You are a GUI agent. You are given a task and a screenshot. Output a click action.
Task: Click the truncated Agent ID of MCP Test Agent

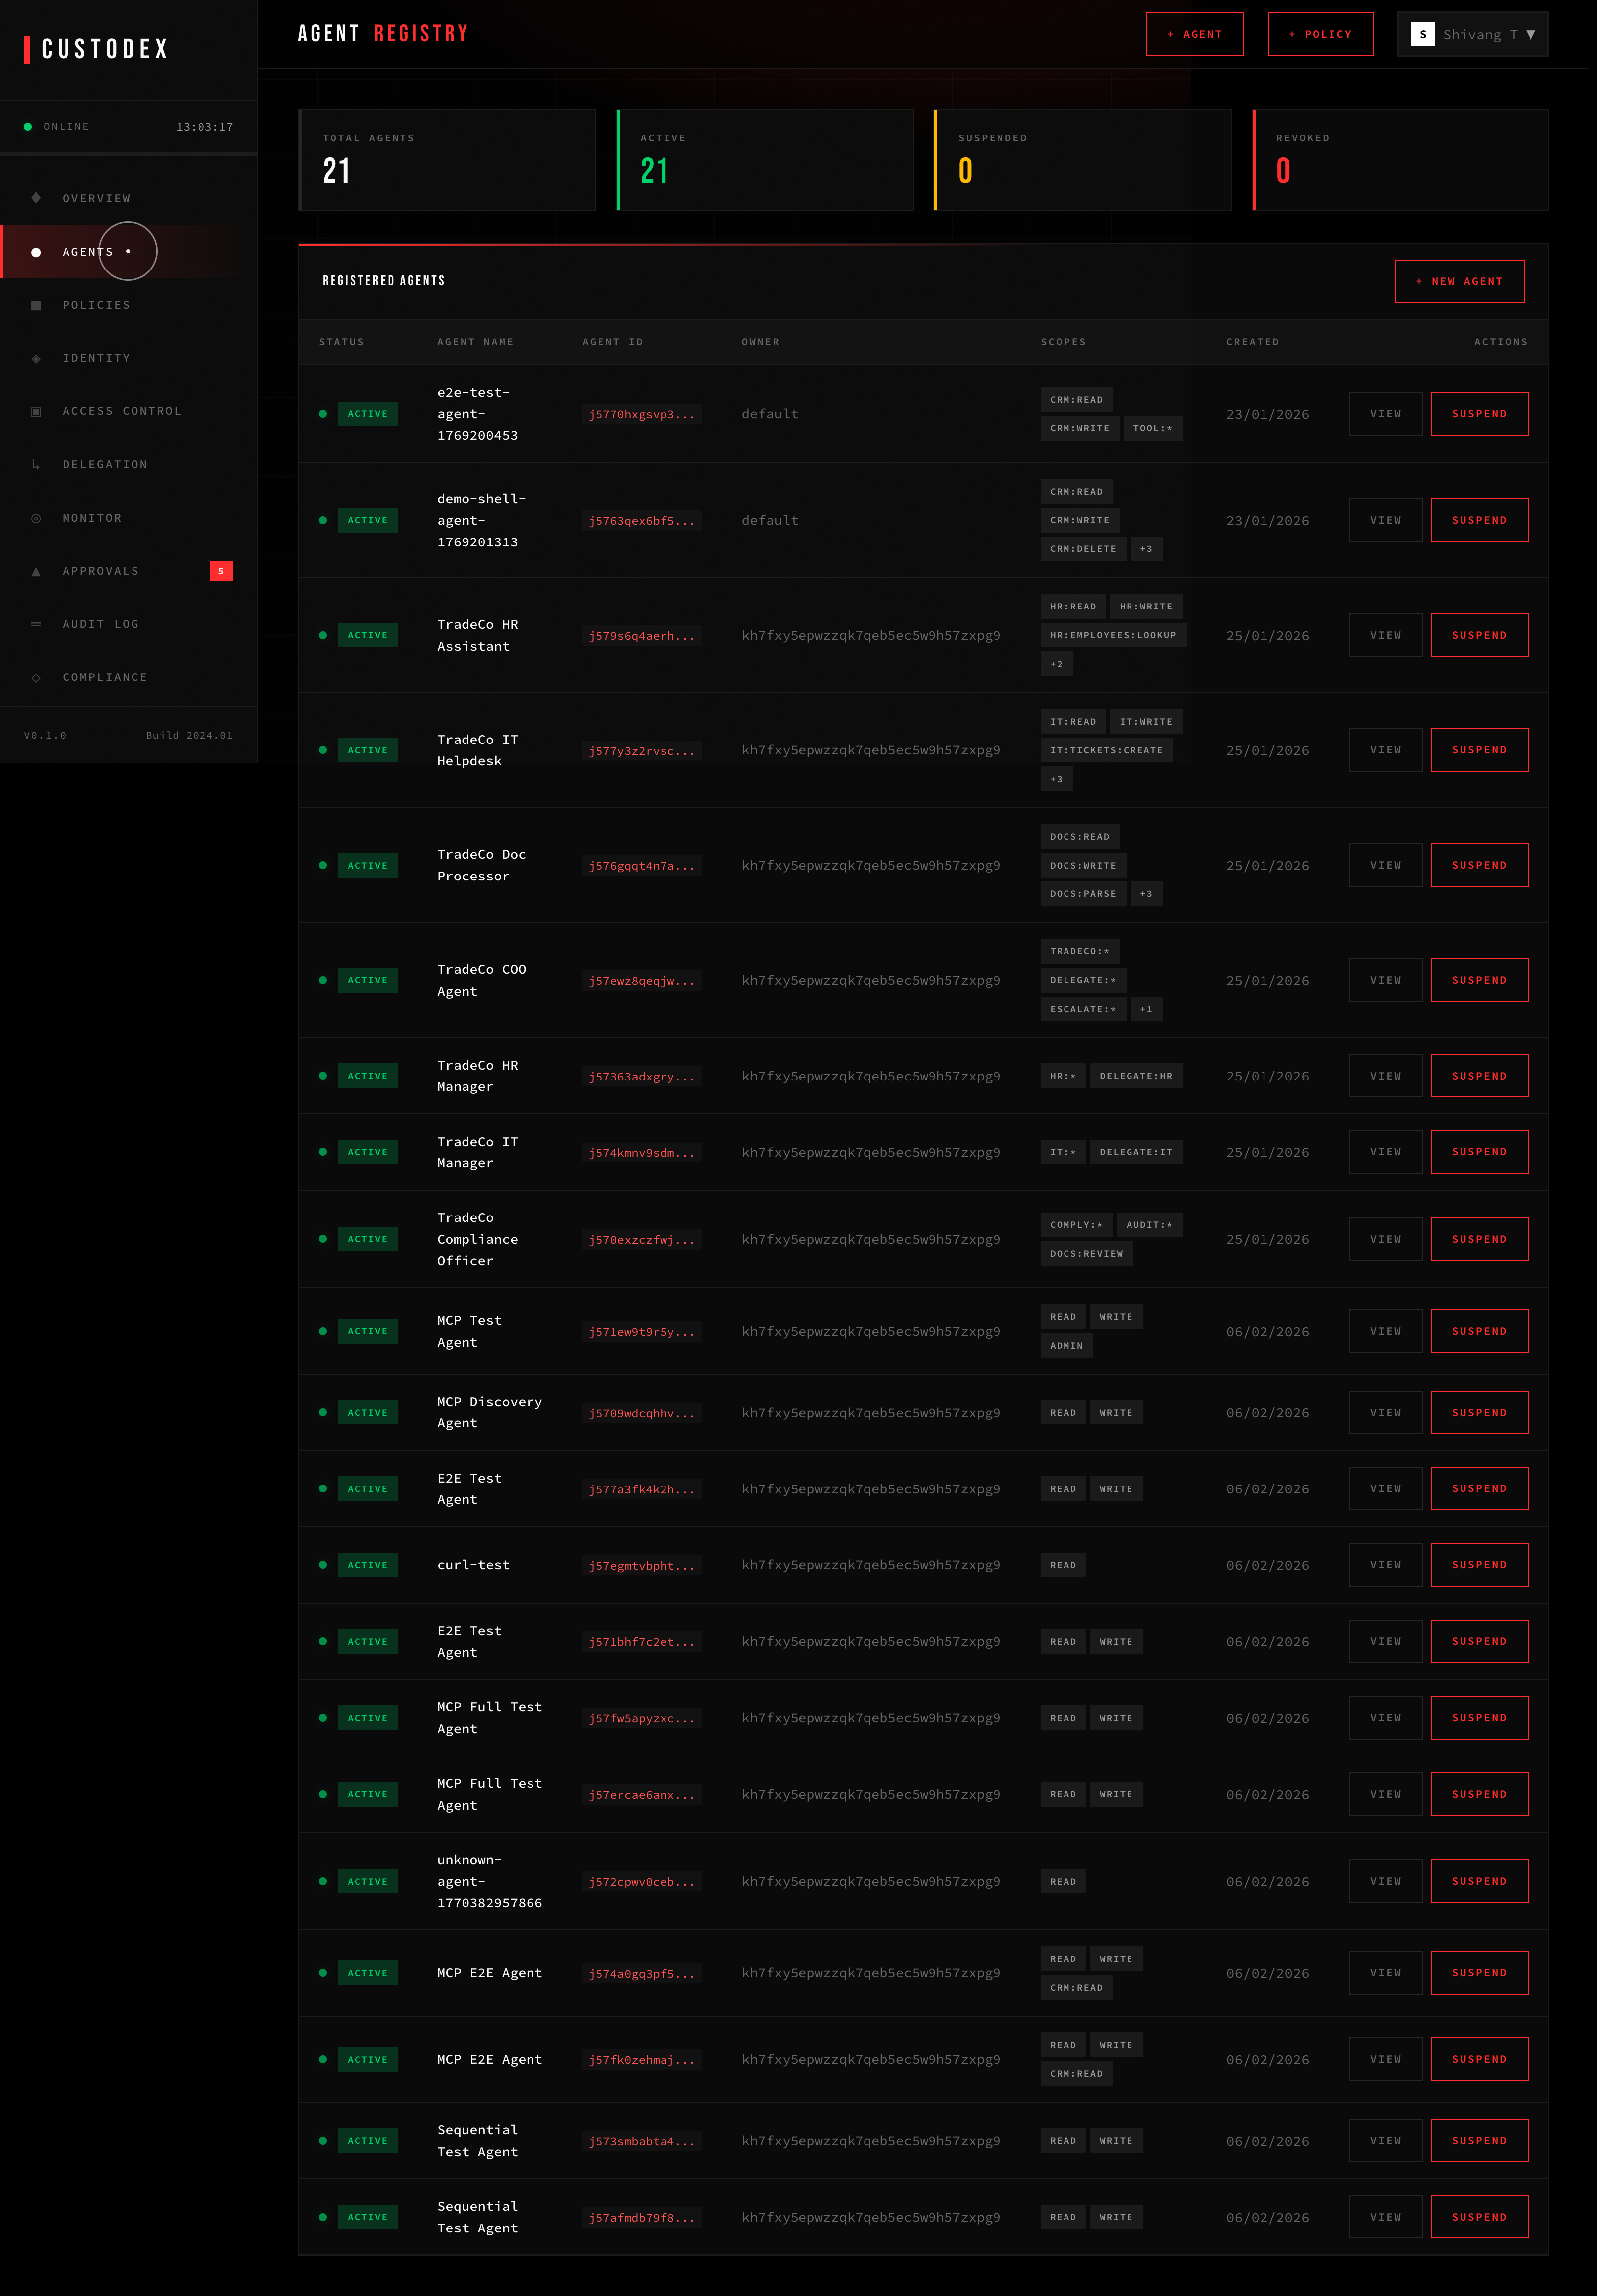tap(641, 1331)
